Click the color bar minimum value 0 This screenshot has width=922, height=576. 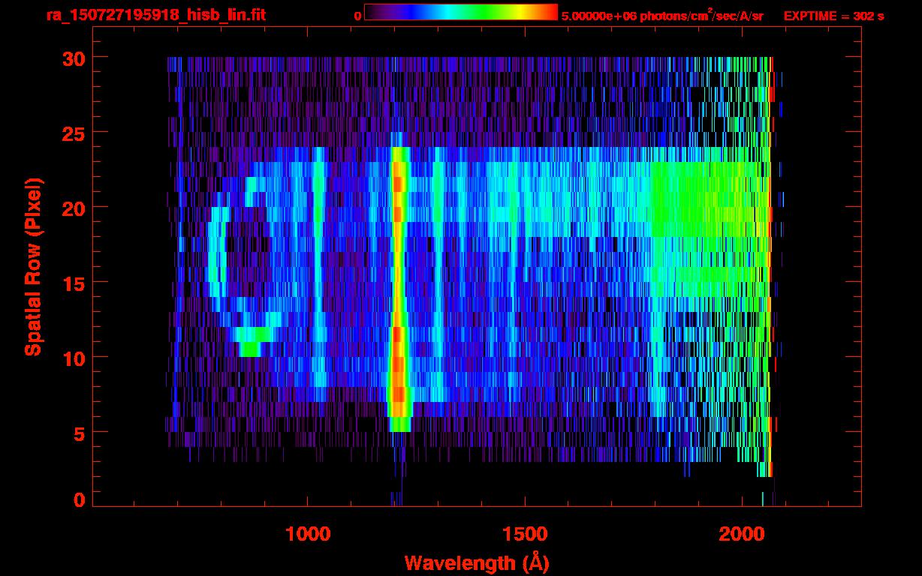coord(357,16)
